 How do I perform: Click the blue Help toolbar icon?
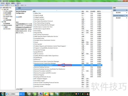[16, 5]
